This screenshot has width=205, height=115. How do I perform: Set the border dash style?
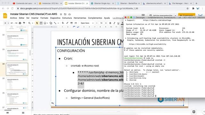click(x=76, y=23)
